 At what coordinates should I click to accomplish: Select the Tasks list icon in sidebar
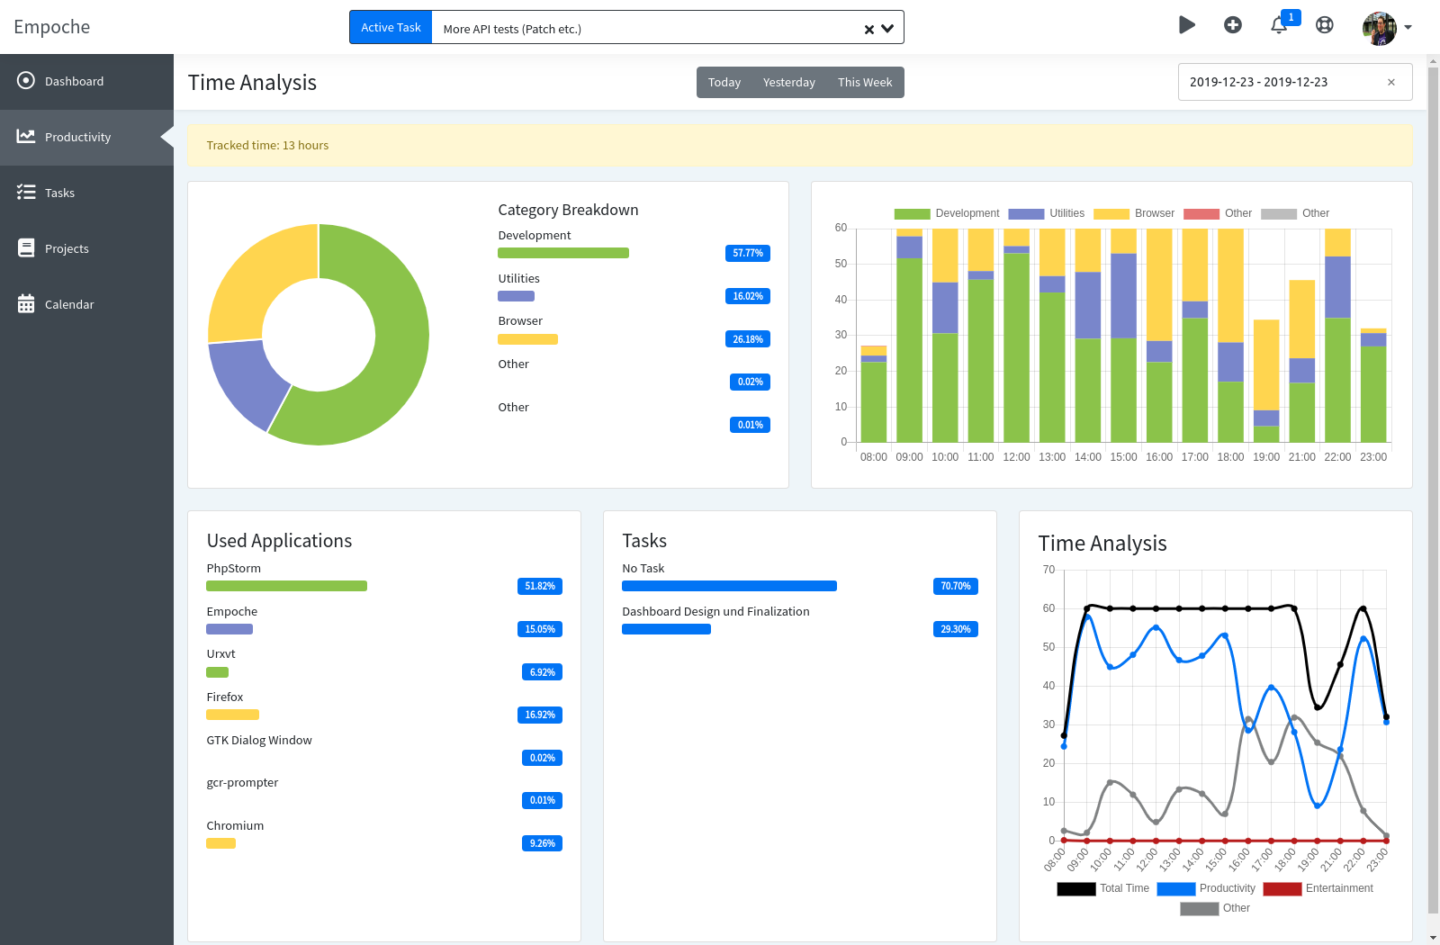click(x=26, y=193)
